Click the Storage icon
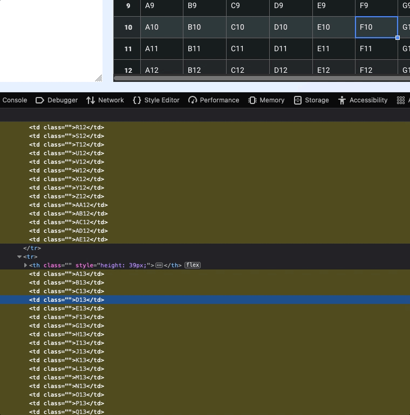Viewport: 410px width, 415px height. 298,100
